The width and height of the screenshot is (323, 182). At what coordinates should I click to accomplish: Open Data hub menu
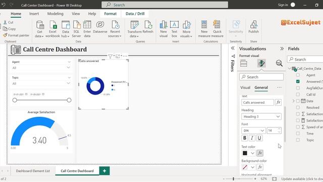[66, 29]
